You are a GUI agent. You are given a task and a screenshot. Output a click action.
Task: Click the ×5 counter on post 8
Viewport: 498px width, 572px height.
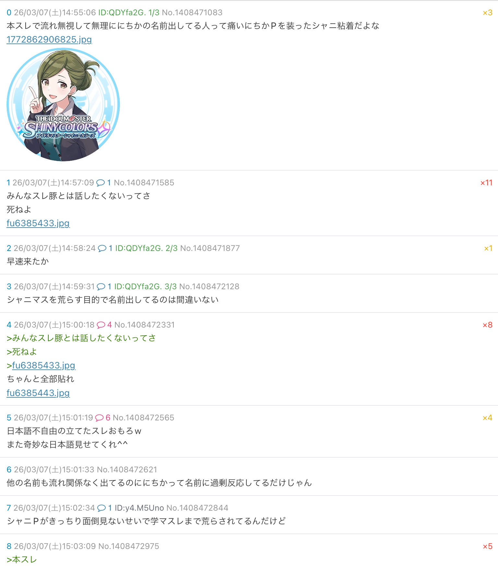click(x=488, y=546)
